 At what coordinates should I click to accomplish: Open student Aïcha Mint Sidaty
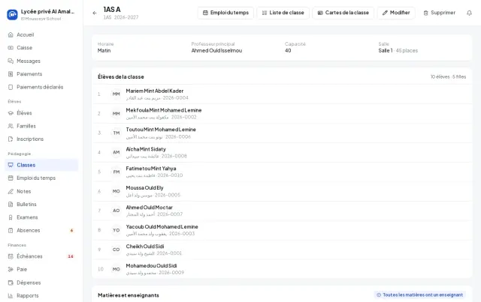(x=282, y=152)
